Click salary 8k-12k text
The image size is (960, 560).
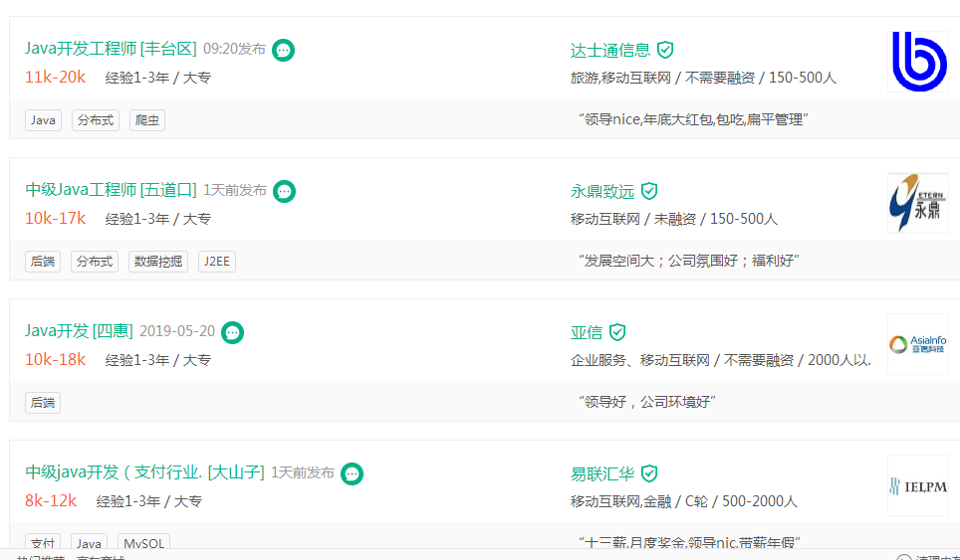click(51, 500)
